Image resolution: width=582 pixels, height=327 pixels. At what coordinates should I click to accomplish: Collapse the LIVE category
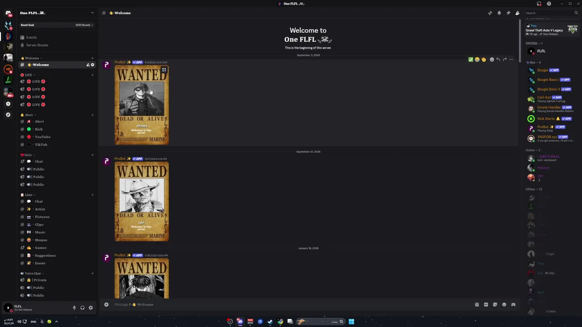(28, 75)
